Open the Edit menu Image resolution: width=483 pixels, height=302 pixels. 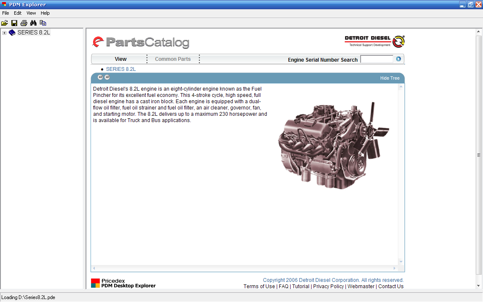(x=18, y=13)
